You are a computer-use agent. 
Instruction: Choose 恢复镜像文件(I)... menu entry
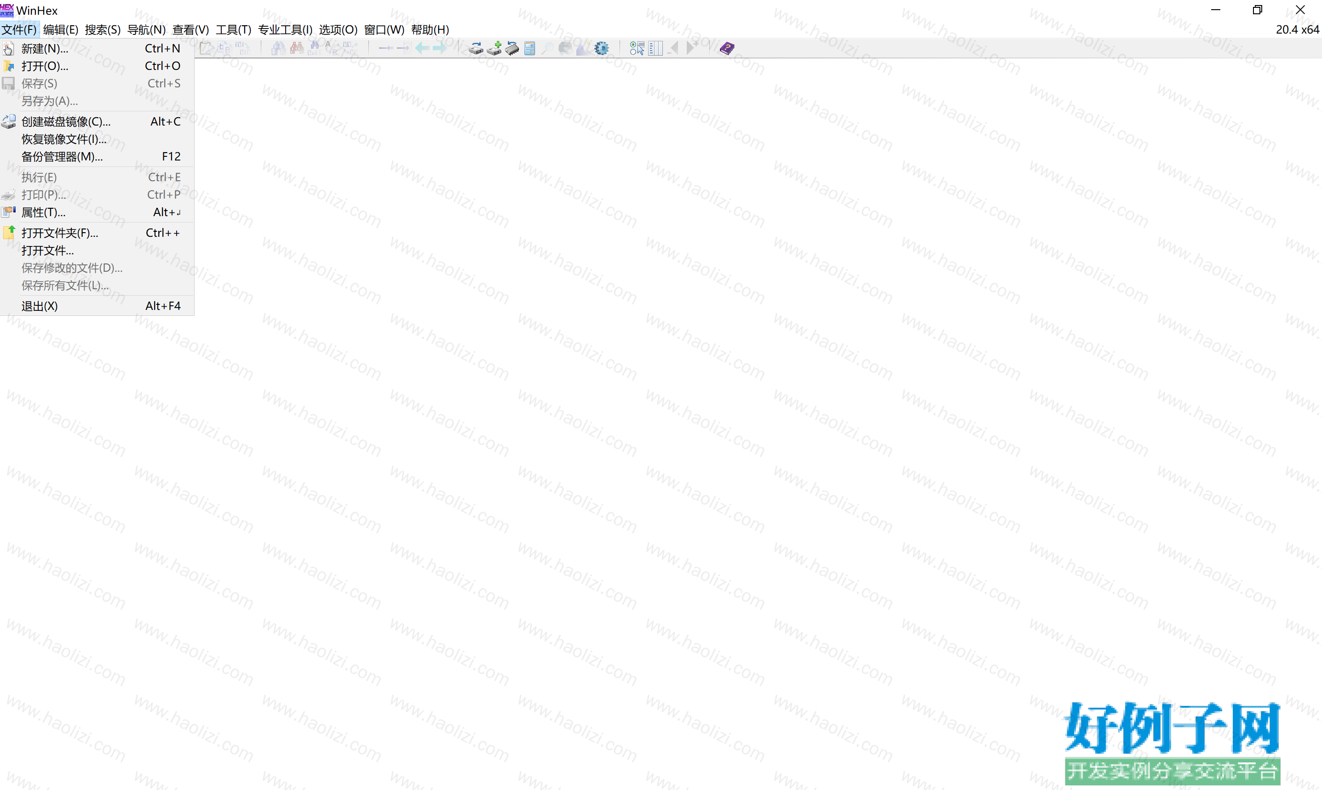97,139
